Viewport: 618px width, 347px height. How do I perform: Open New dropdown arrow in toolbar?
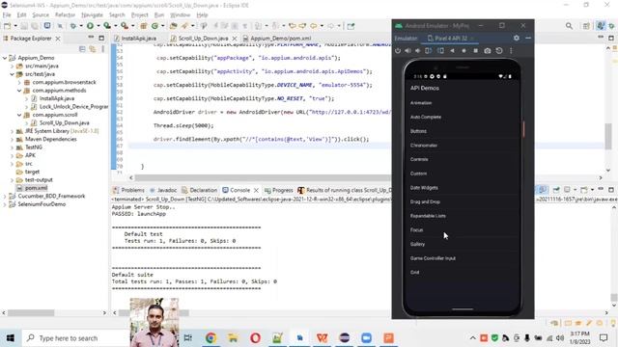(x=15, y=26)
